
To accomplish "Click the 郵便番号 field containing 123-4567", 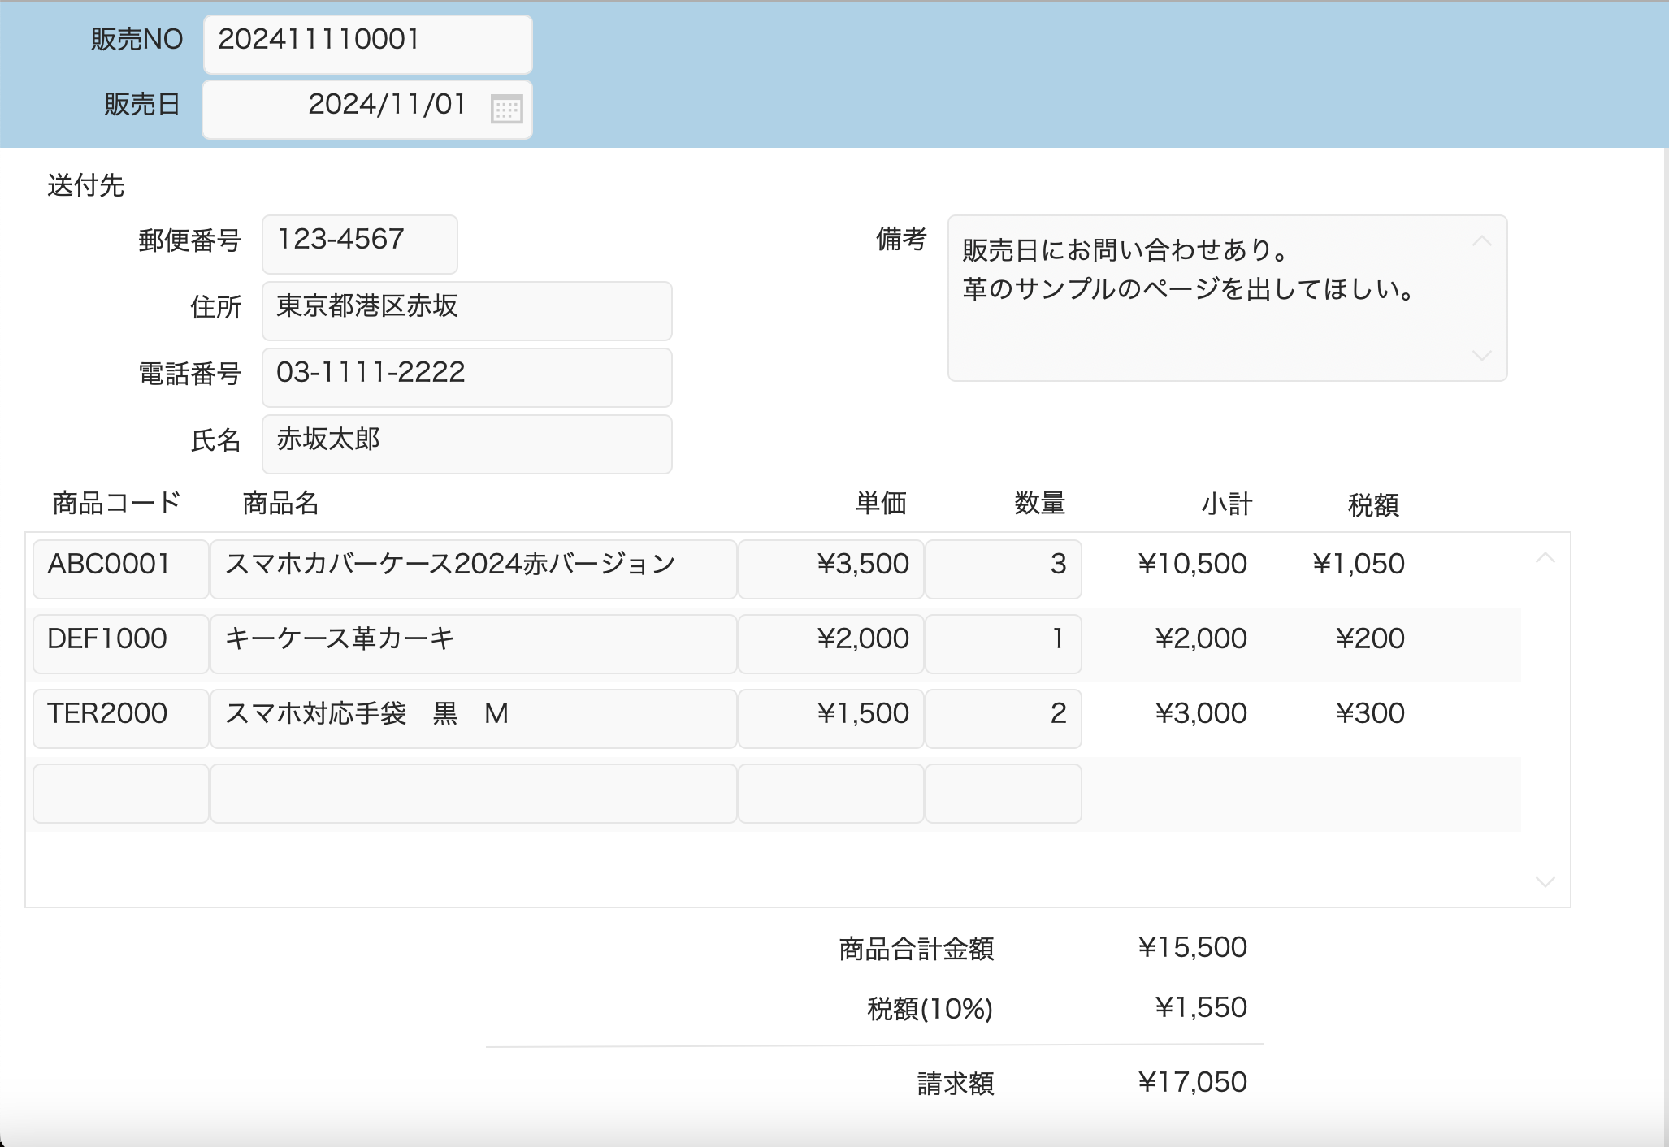I will [x=358, y=243].
